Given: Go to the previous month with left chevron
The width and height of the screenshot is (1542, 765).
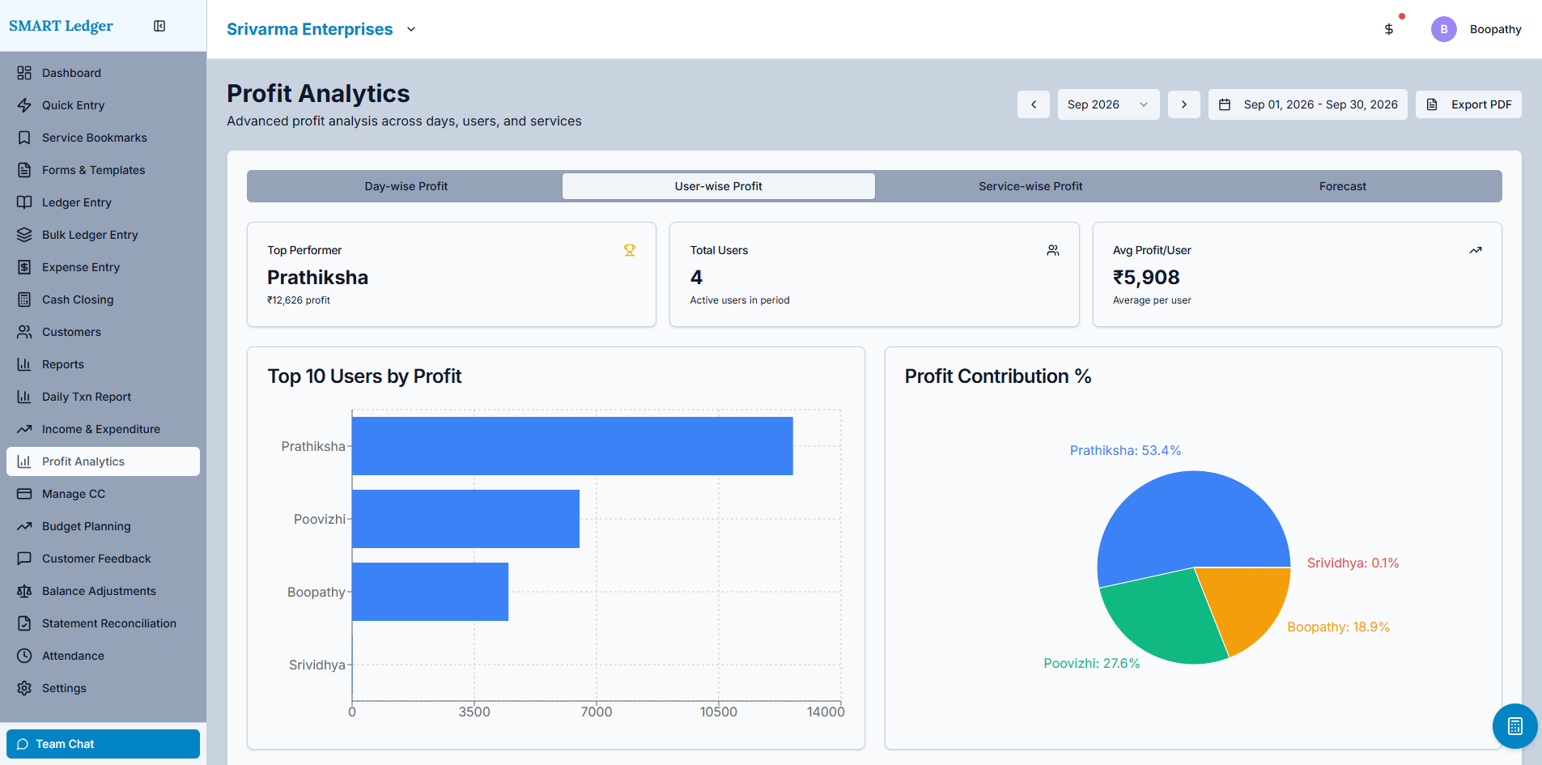Looking at the screenshot, I should [1034, 104].
